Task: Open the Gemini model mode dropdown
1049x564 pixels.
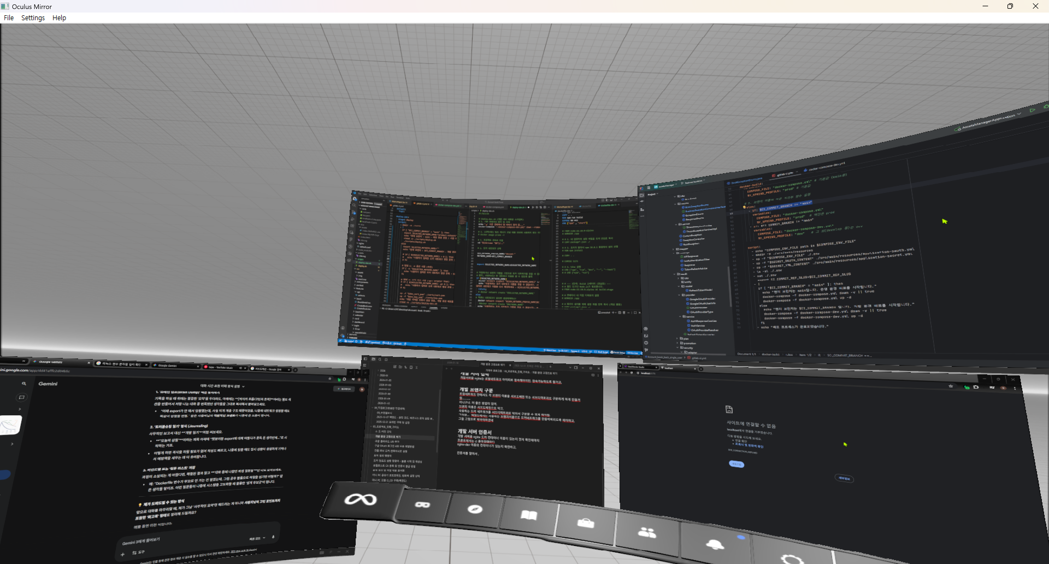Action: [x=257, y=538]
